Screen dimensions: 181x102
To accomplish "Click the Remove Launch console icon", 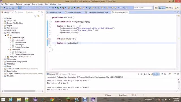I will pyautogui.click(x=141, y=74).
